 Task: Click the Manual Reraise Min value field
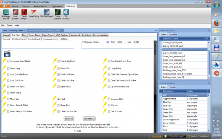pos(121,42)
